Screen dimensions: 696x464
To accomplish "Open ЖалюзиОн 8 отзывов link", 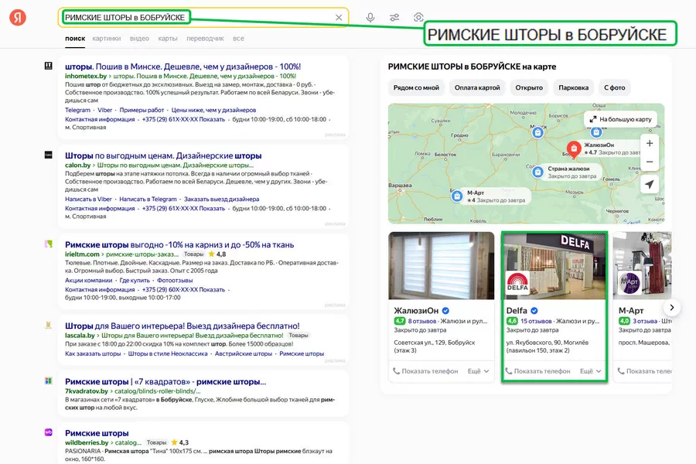I will (x=421, y=321).
